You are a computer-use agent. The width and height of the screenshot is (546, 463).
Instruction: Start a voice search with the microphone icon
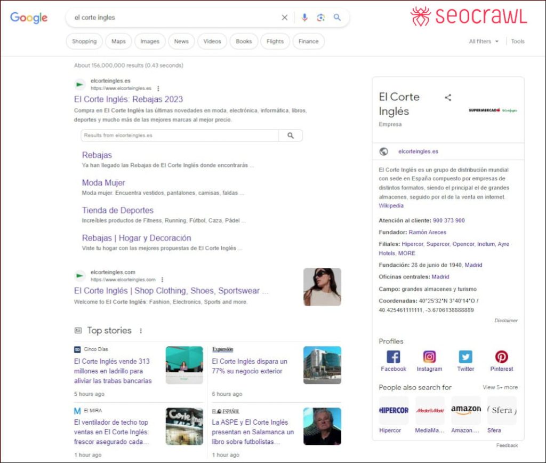pos(304,18)
